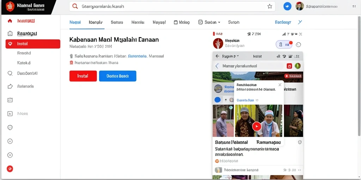Close the popup card with X
This screenshot has height=180, width=361.
(280, 85)
